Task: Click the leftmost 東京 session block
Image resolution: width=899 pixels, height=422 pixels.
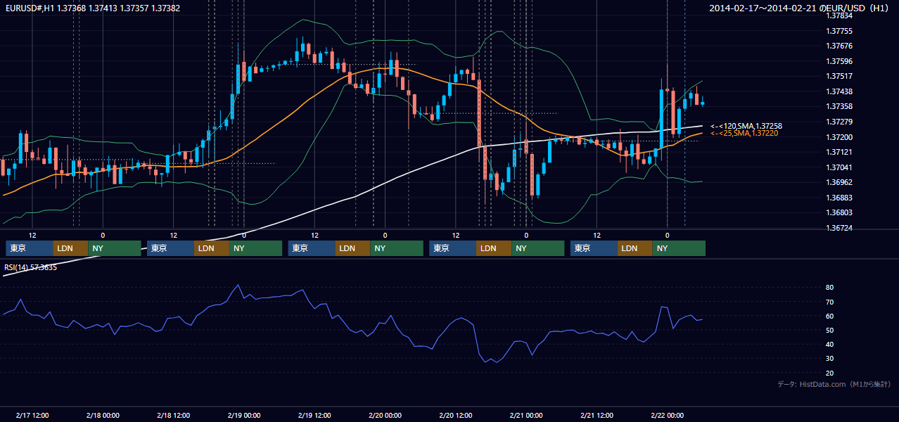Action: point(30,248)
